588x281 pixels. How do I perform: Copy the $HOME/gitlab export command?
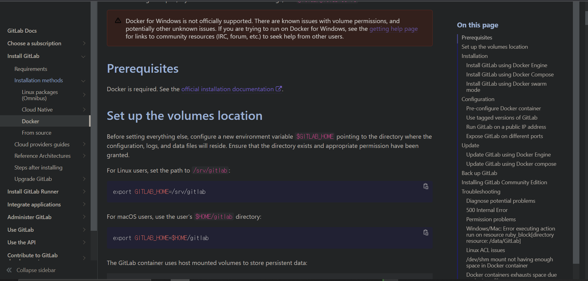click(x=426, y=233)
